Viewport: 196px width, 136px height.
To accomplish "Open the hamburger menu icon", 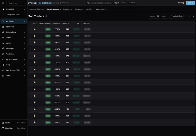I will click(x=3, y=3).
